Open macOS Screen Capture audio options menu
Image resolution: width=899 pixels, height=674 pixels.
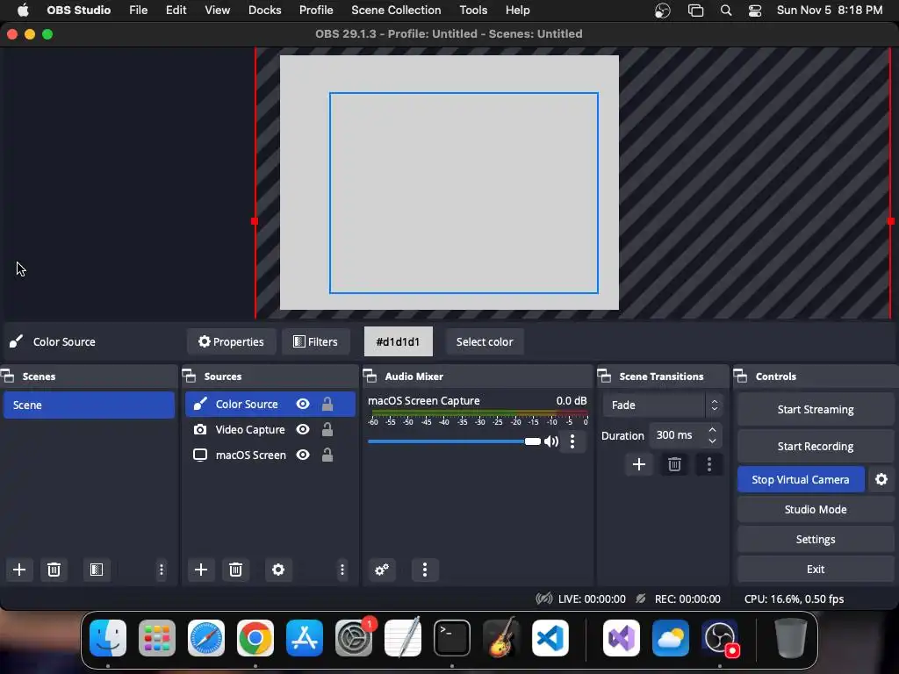point(572,441)
